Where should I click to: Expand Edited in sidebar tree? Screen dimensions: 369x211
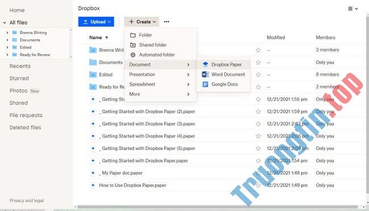[x=7, y=47]
